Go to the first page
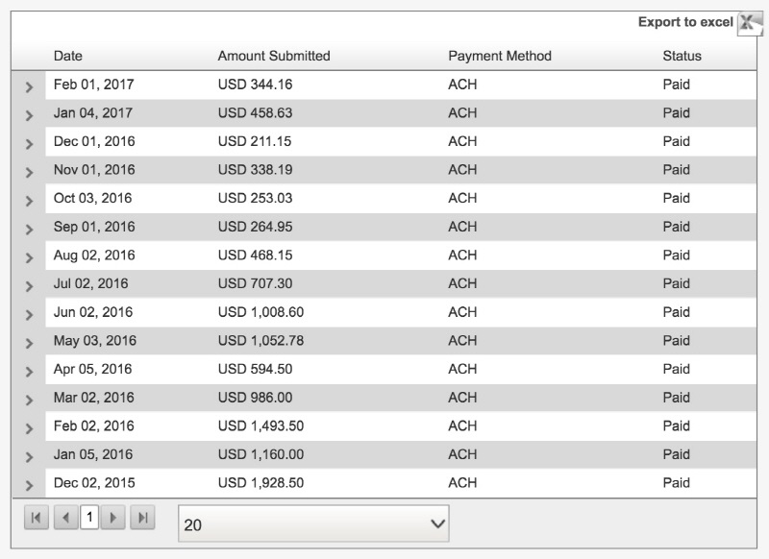Screen dimensions: 769x559 [x=37, y=518]
